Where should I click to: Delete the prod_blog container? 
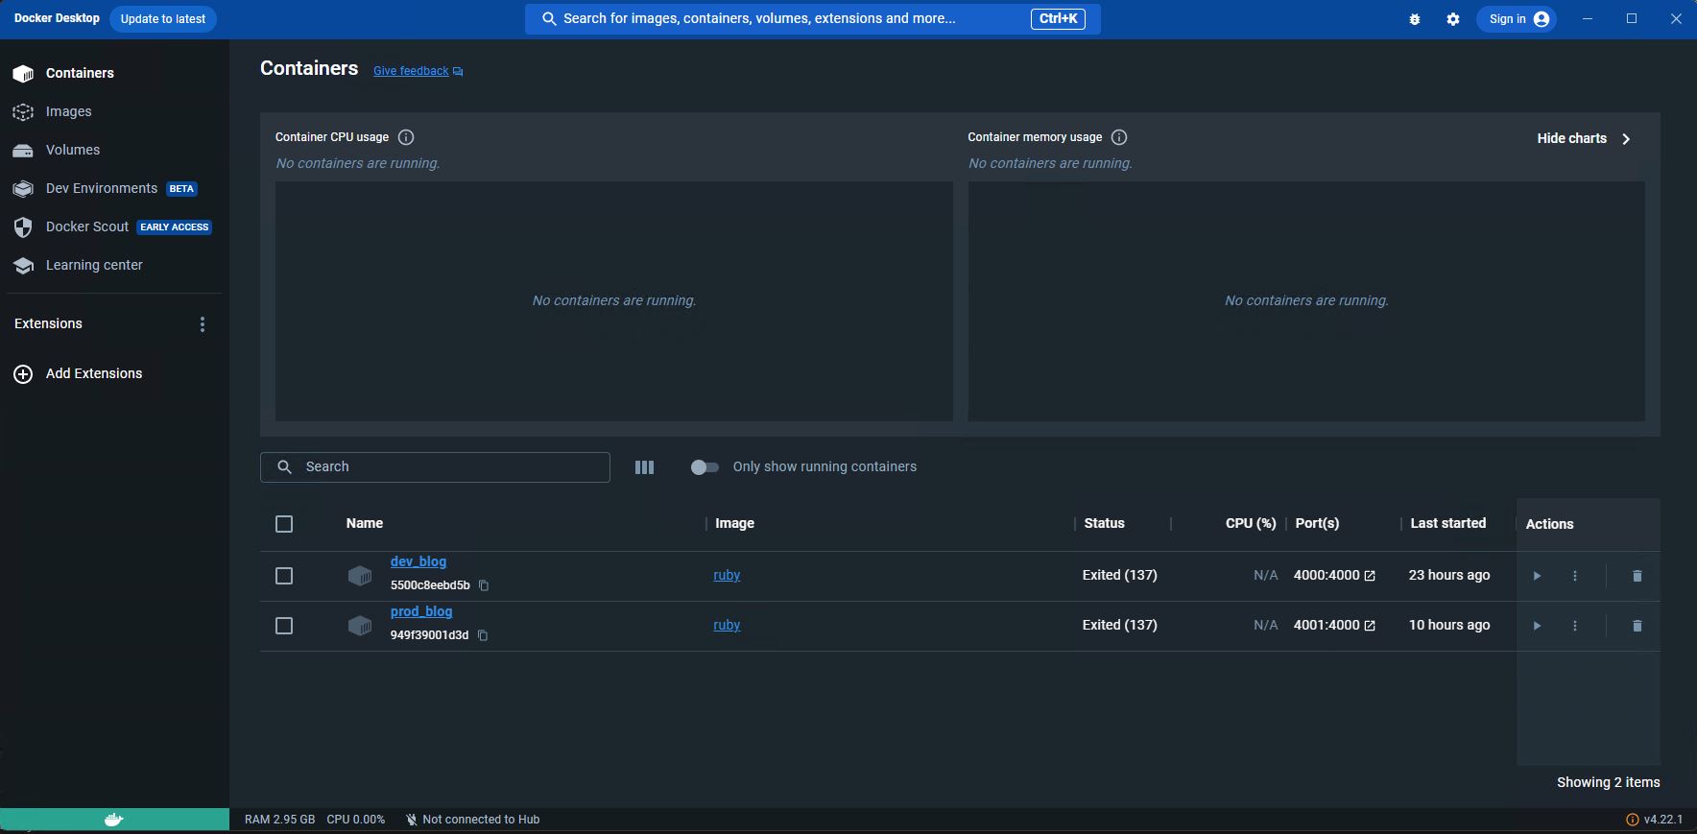click(x=1637, y=626)
